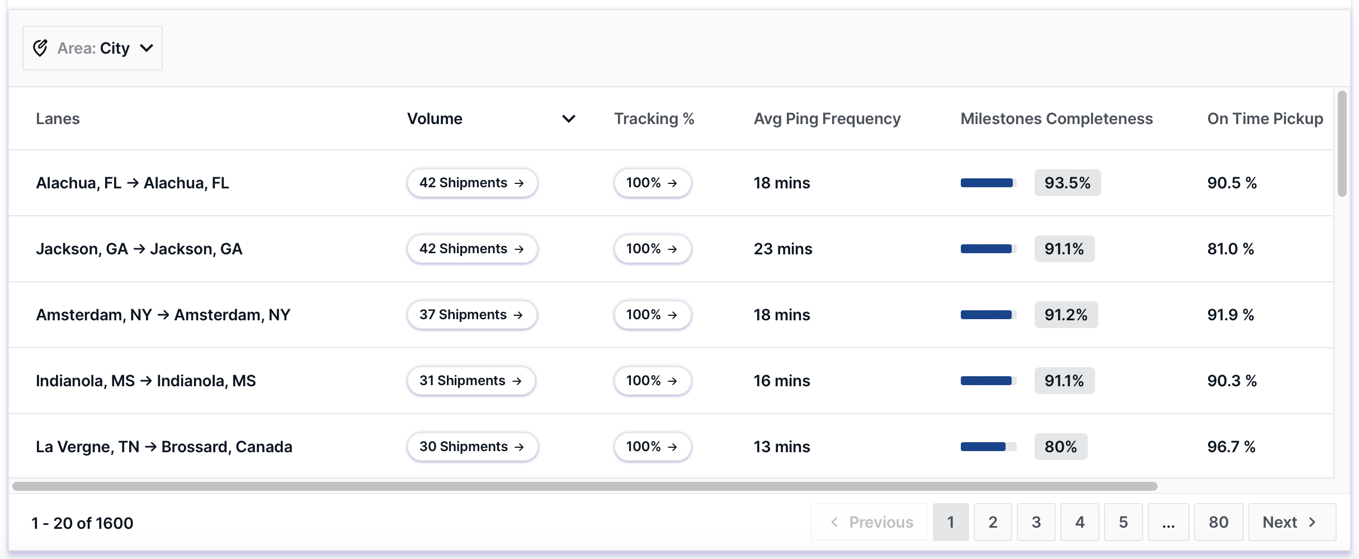The height and width of the screenshot is (559, 1359).
Task: Open the Area: City dropdown
Action: (x=92, y=48)
